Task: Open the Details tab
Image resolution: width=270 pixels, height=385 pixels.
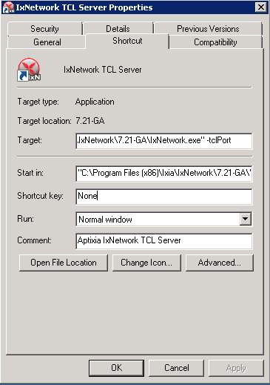Action: click(118, 29)
